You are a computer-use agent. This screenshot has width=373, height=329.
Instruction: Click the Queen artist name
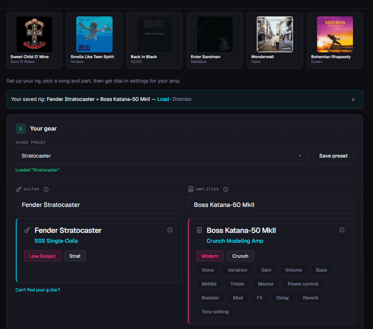(317, 62)
